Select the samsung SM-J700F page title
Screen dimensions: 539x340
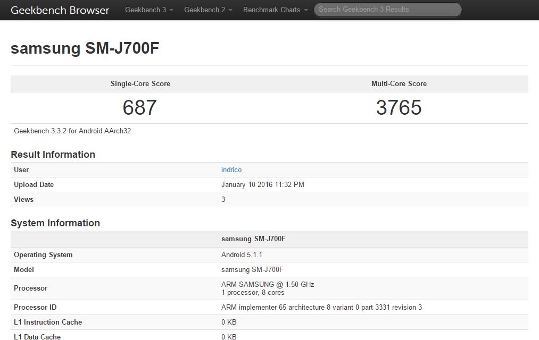click(x=85, y=48)
